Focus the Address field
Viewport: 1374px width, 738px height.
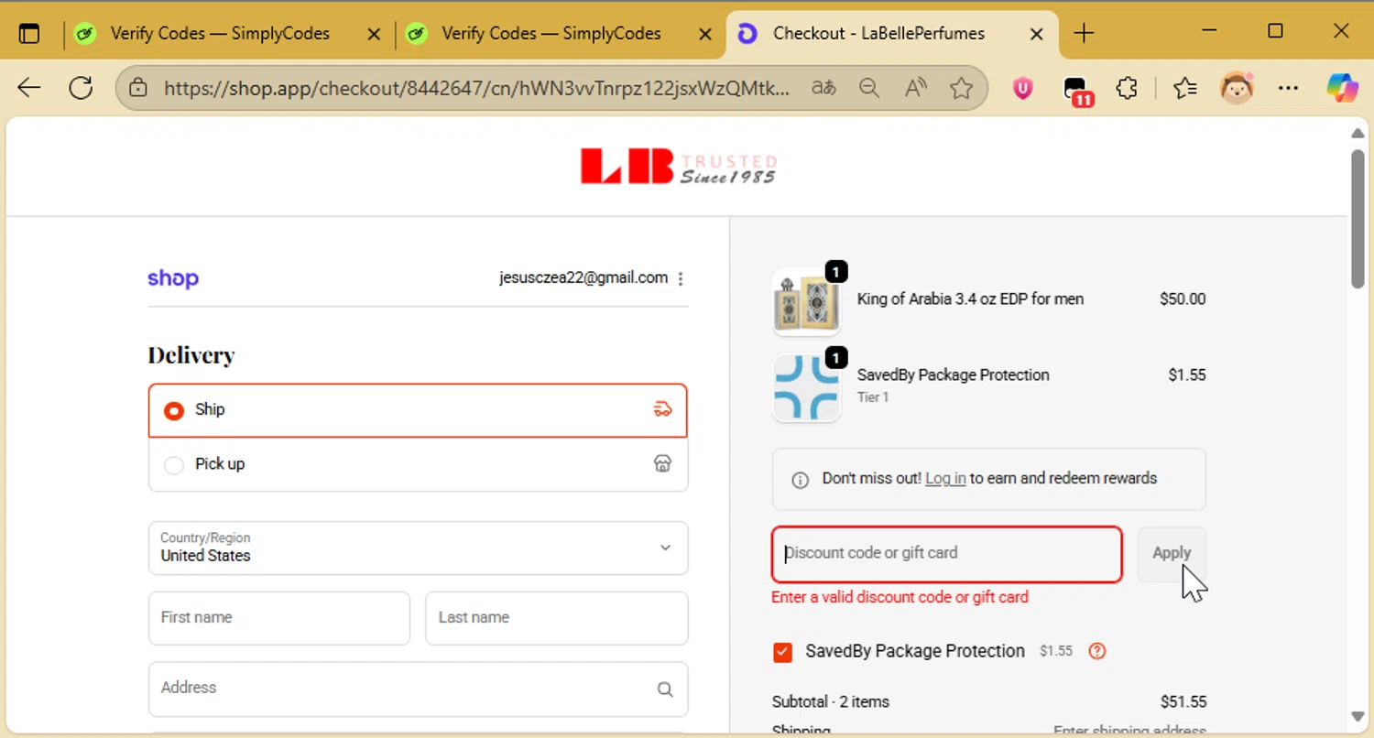(x=418, y=689)
